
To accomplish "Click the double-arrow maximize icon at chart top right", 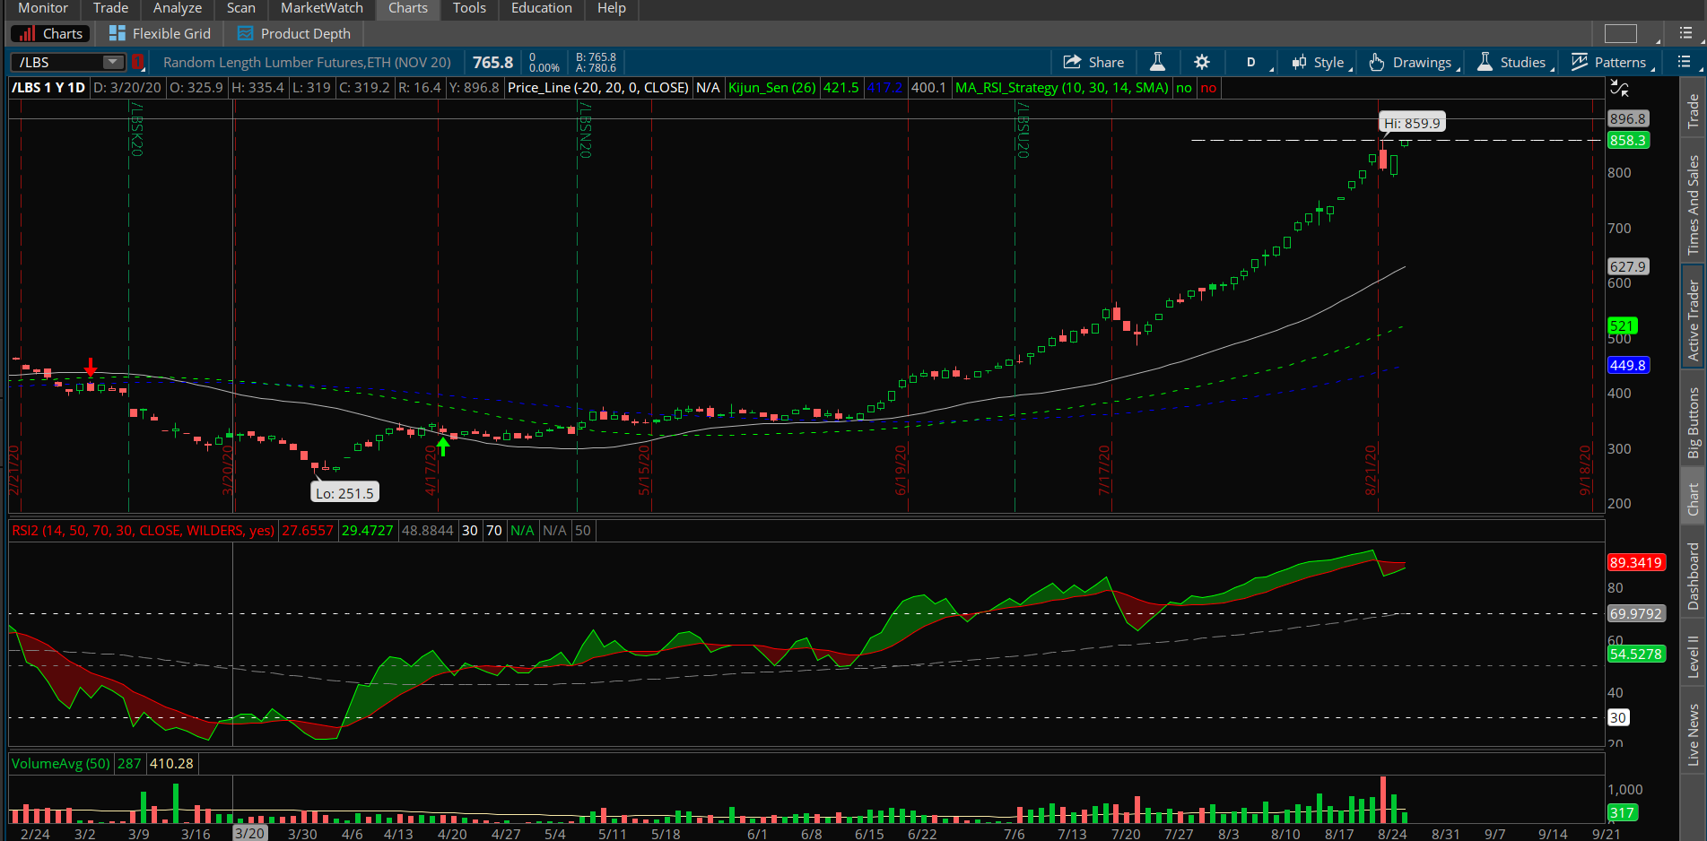I will click(x=1619, y=88).
